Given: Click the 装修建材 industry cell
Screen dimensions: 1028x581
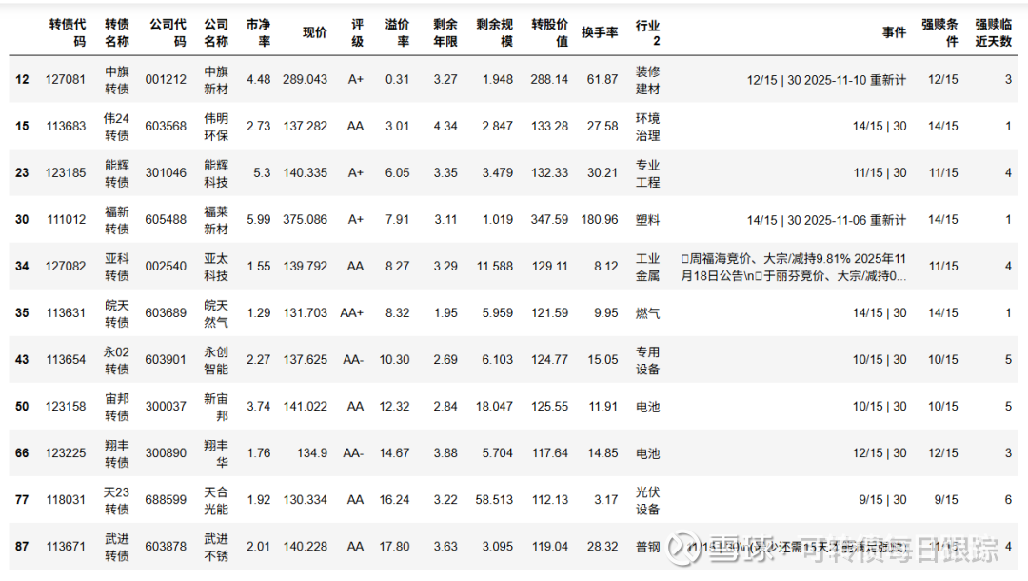Looking at the screenshot, I should pos(648,80).
